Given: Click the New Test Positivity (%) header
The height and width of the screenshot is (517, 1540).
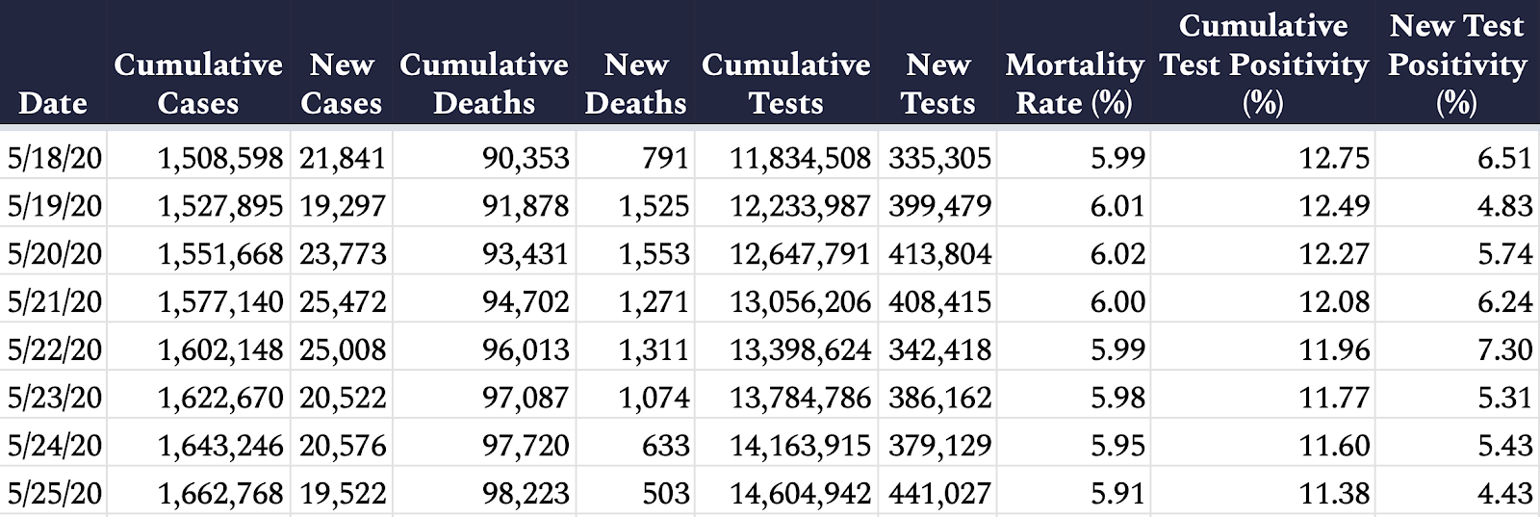Looking at the screenshot, I should pyautogui.click(x=1457, y=65).
